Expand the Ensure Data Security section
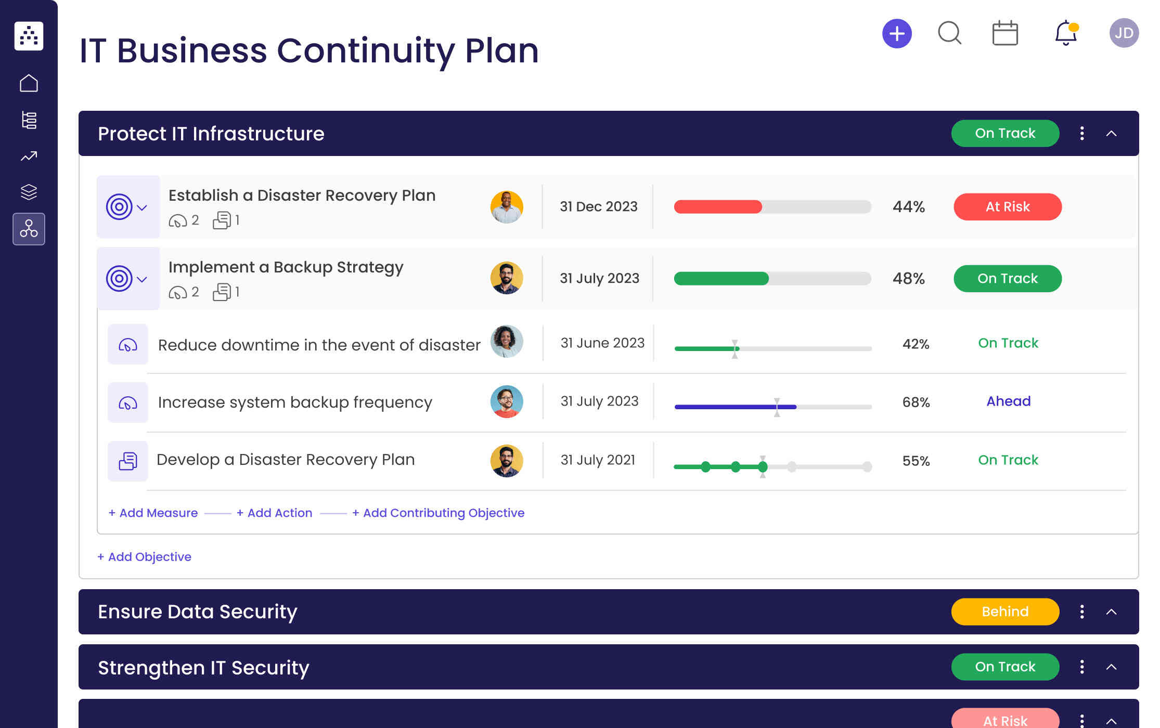 1111,612
